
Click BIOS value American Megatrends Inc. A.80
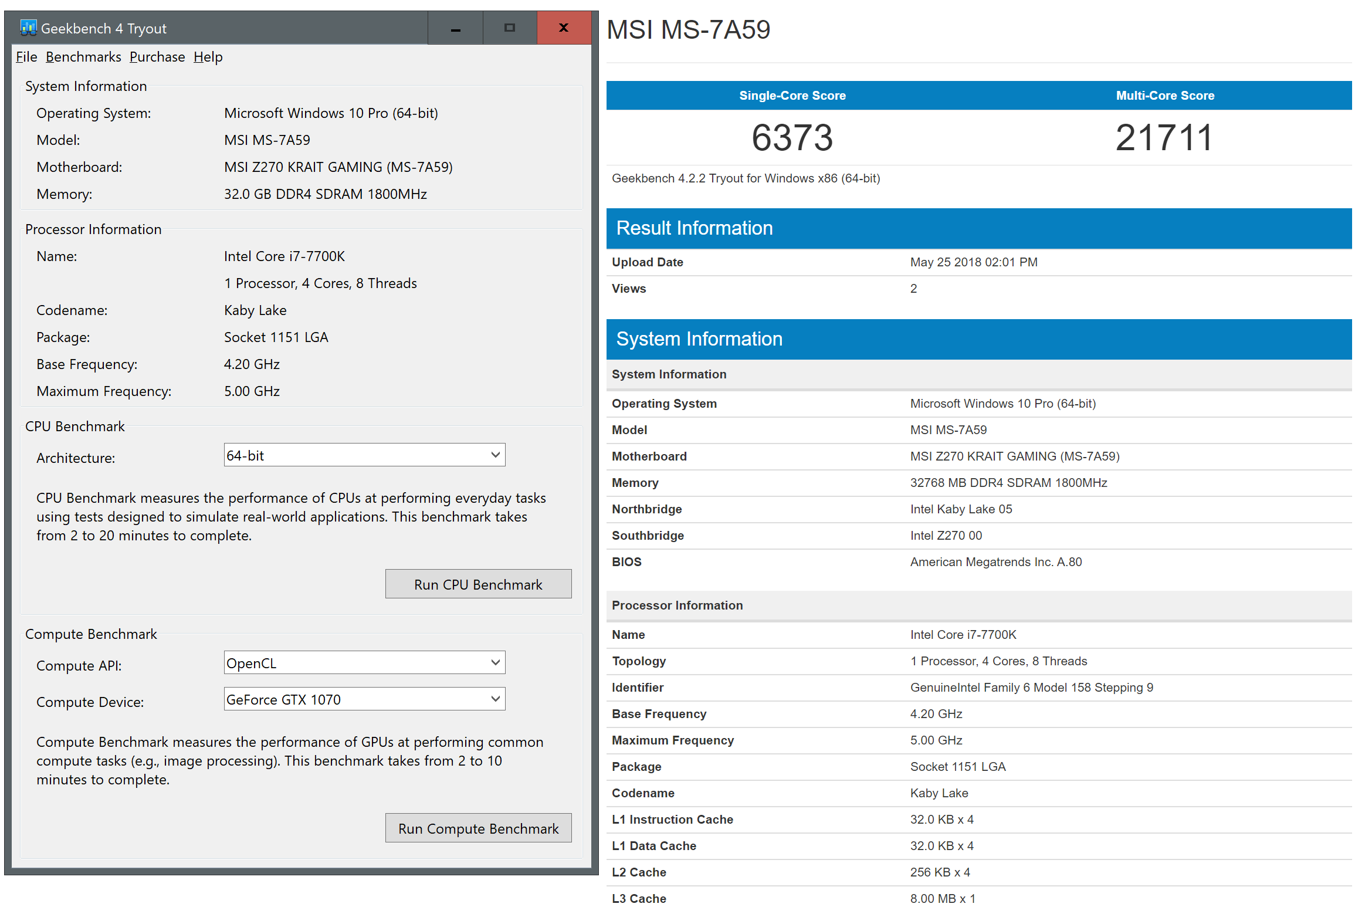point(996,563)
